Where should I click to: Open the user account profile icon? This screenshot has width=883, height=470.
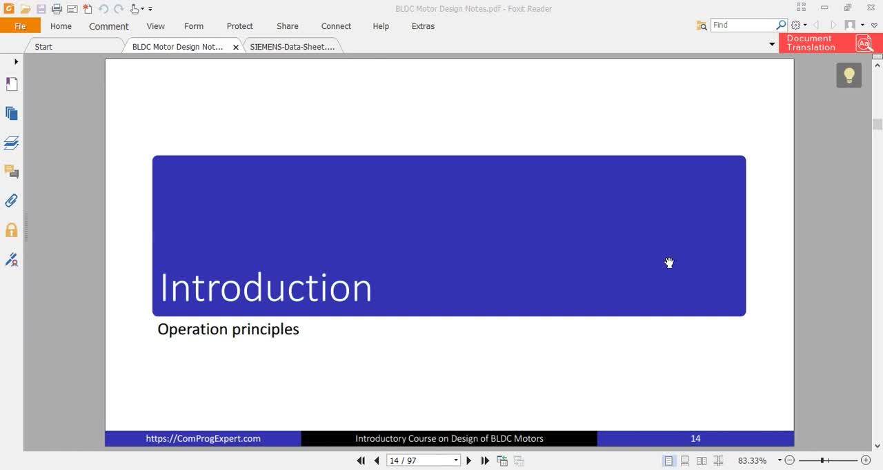click(850, 25)
